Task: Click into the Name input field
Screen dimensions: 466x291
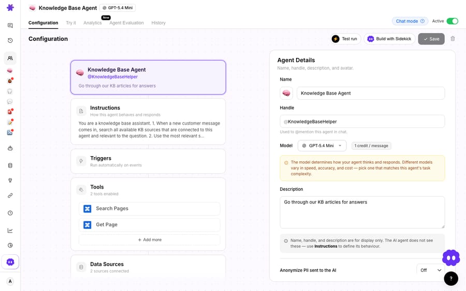Action: tap(371, 93)
